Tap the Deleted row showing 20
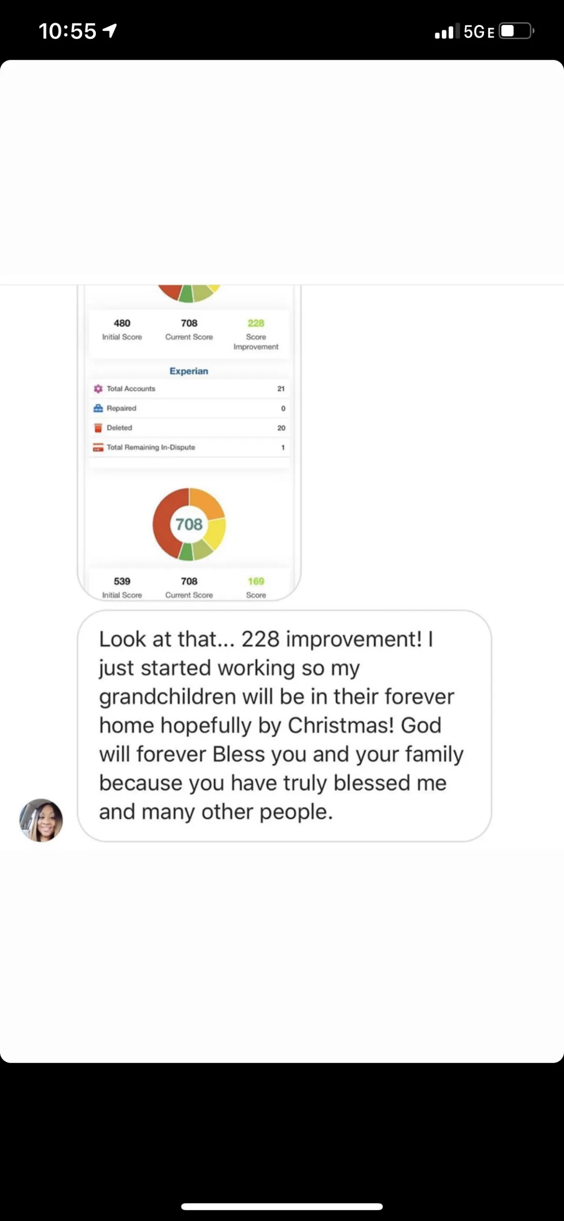Image resolution: width=564 pixels, height=1221 pixels. click(x=189, y=428)
